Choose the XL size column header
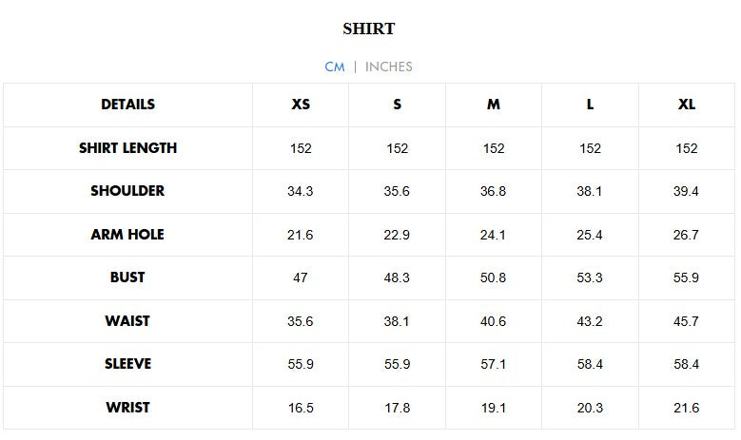 tap(686, 105)
